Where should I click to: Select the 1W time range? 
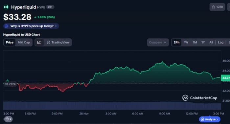point(186,42)
